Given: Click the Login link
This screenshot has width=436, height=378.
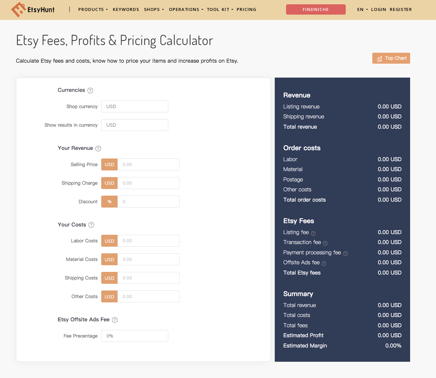Looking at the screenshot, I should (379, 10).
